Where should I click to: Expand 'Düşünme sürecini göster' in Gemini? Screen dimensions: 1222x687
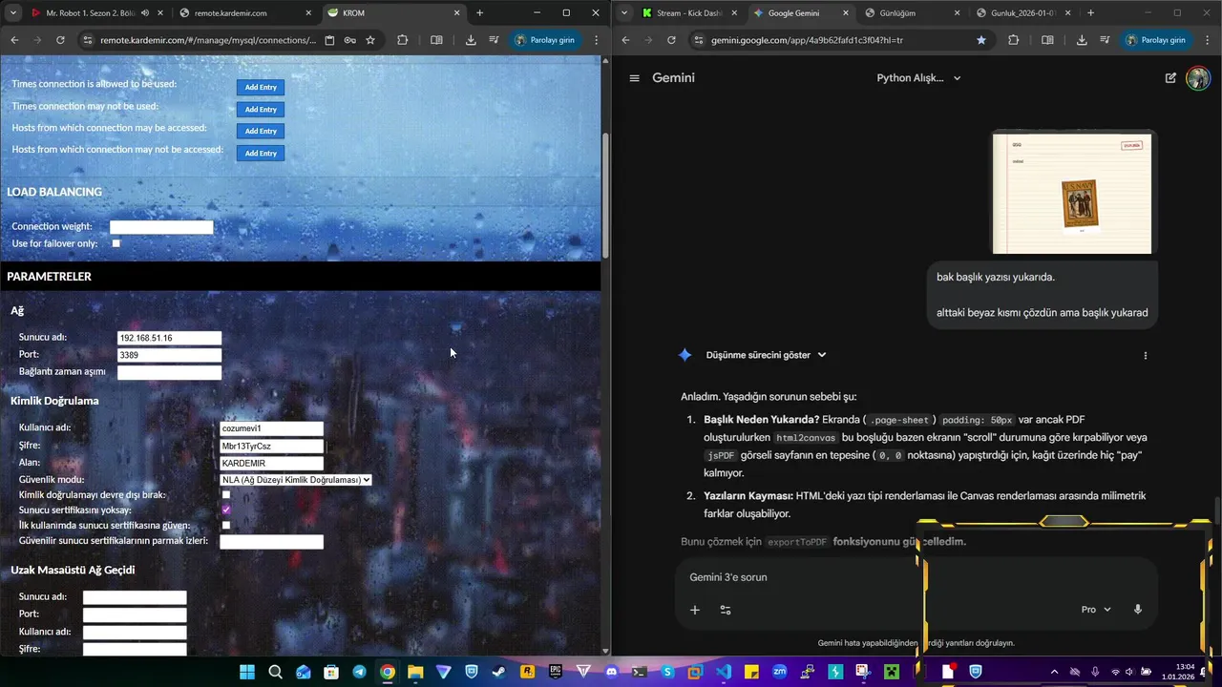click(766, 355)
